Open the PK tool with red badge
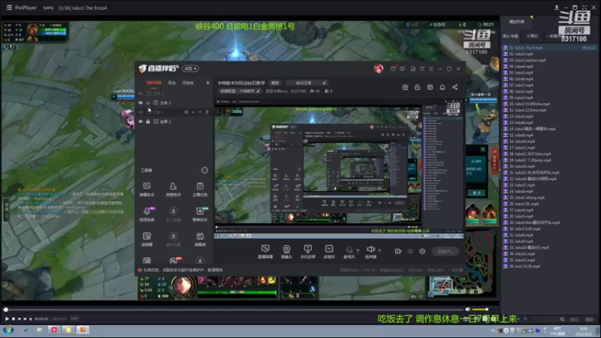This screenshot has height=338, width=601. [174, 261]
